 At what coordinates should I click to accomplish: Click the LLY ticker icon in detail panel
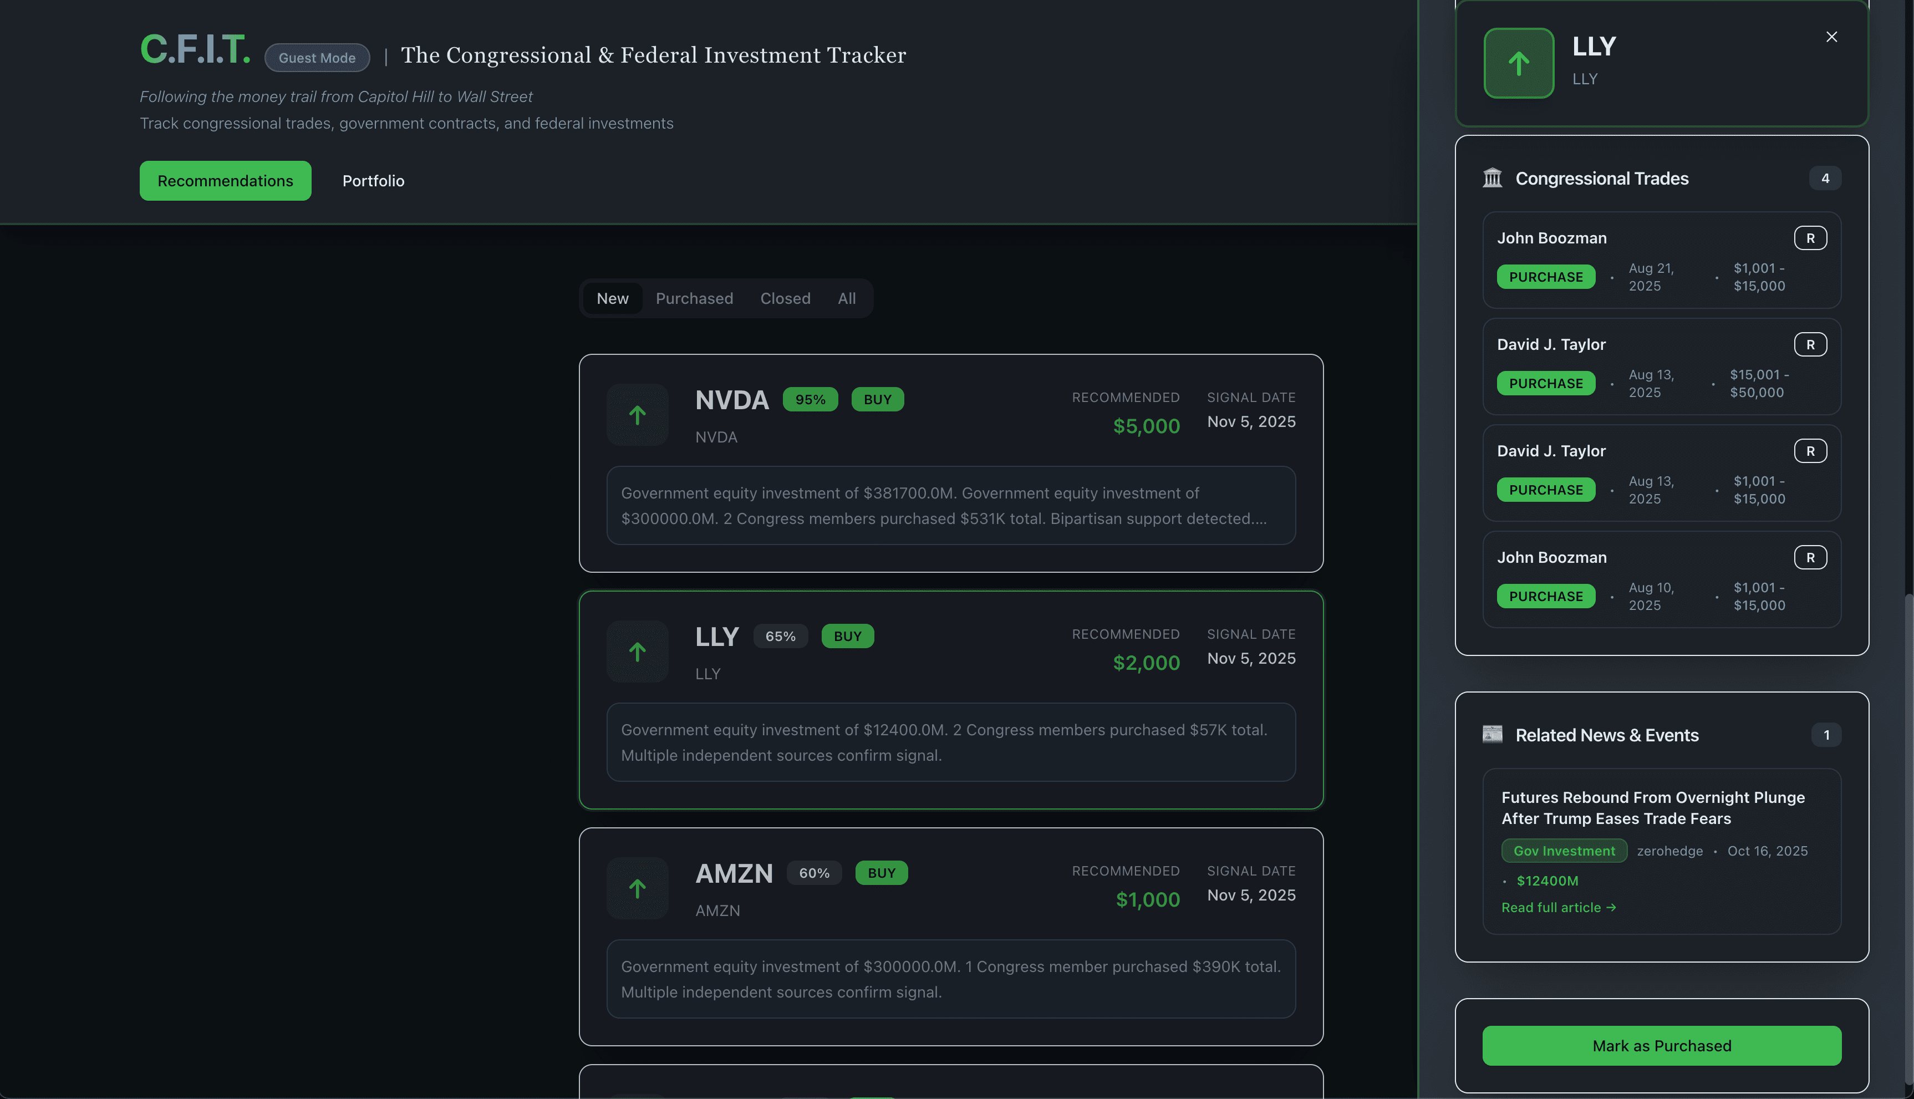(x=1518, y=63)
